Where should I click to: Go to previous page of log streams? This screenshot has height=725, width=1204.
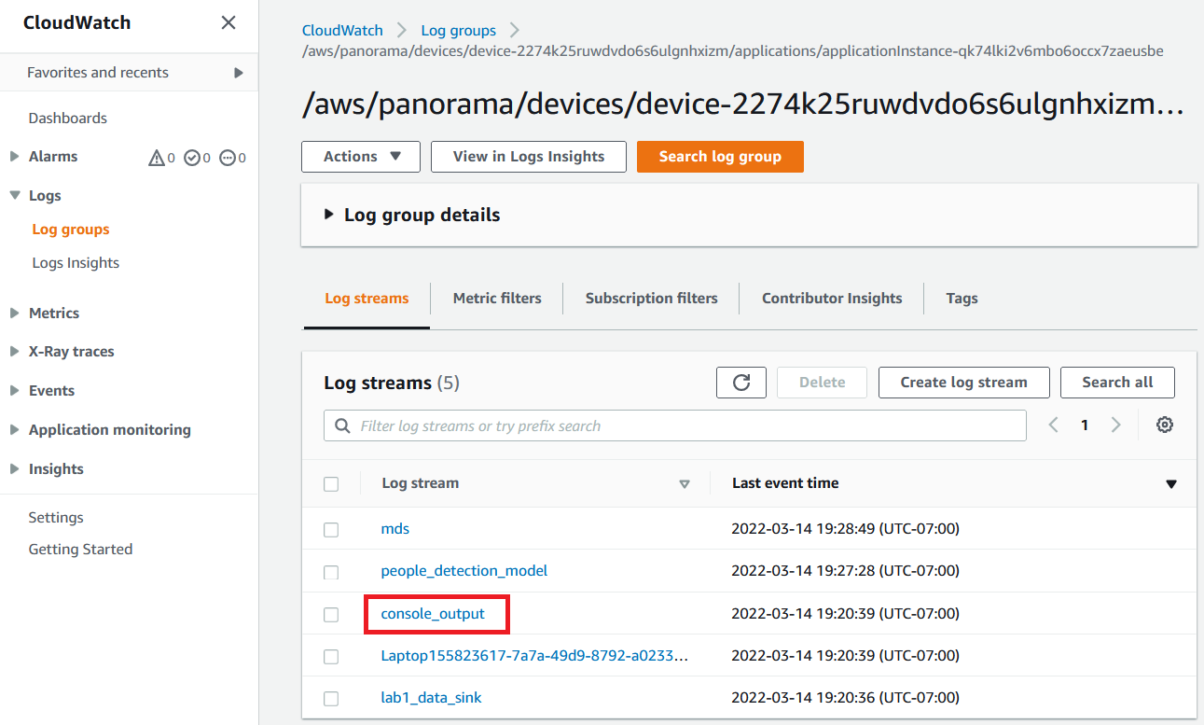[x=1053, y=425]
